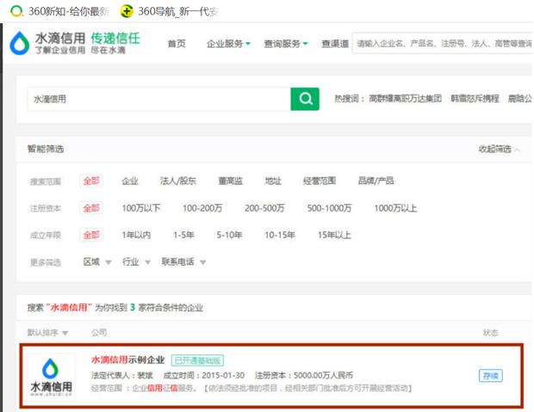Screen dimensions: 534x412
Task: Open the 默认排序 sort dropdown
Action: point(47,332)
